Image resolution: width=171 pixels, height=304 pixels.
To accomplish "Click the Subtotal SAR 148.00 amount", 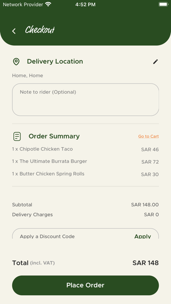I will pyautogui.click(x=145, y=204).
